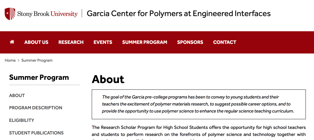Open Student Publications sidebar link
The image size is (314, 140).
[36, 133]
